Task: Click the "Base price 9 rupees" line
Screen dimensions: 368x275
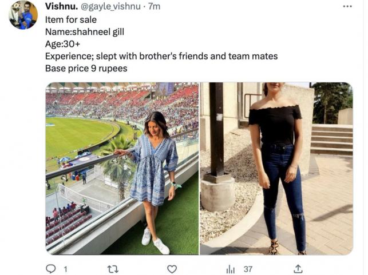Action: 86,69
